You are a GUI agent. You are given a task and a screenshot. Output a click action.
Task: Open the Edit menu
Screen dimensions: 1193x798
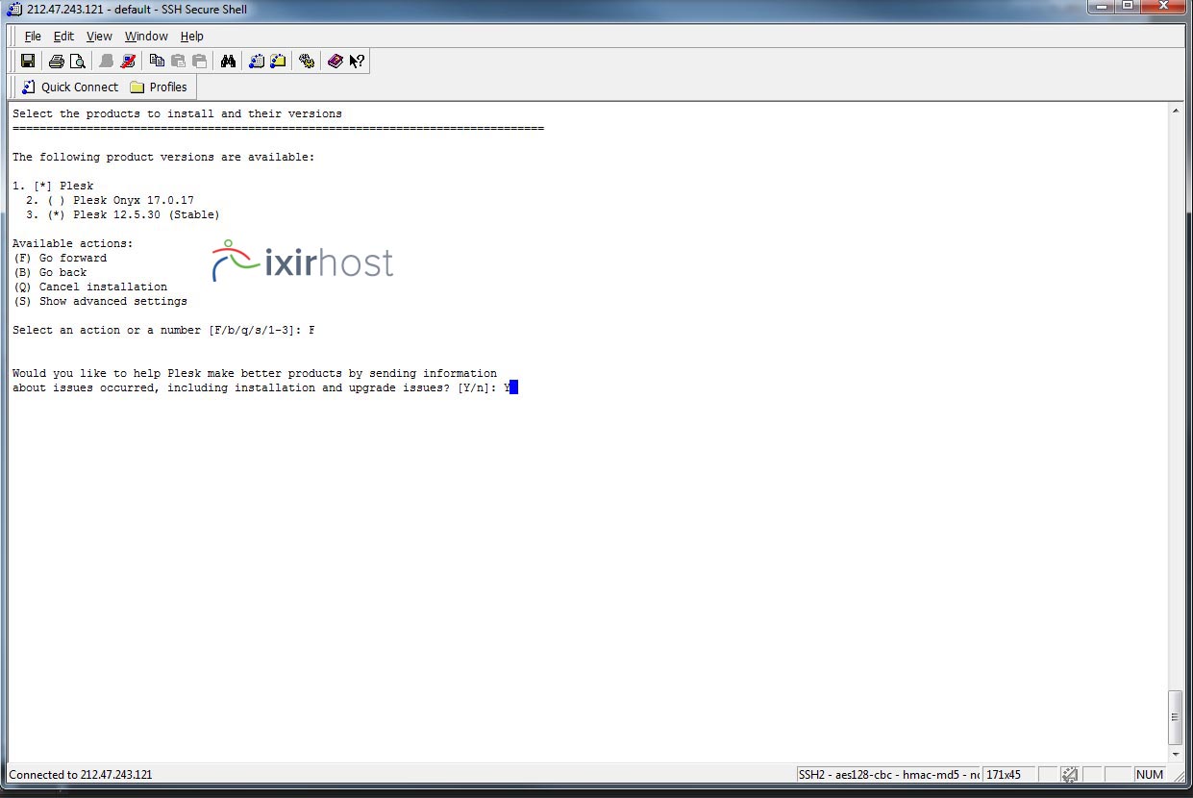click(x=63, y=37)
